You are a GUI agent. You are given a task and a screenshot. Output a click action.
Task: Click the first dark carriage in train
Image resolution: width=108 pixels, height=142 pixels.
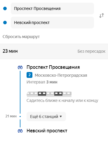(x=42, y=94)
